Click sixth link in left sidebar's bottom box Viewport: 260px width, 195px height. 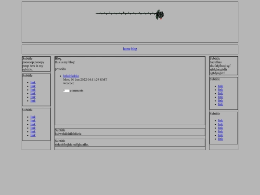tap(33, 135)
